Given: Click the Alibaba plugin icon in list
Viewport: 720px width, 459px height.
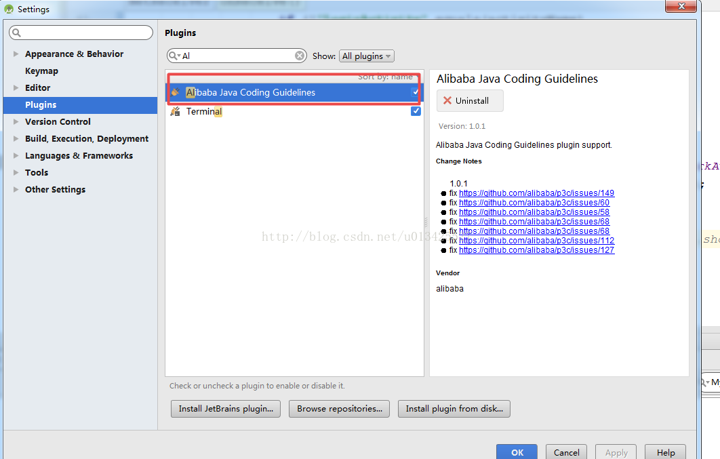Looking at the screenshot, I should [x=175, y=92].
